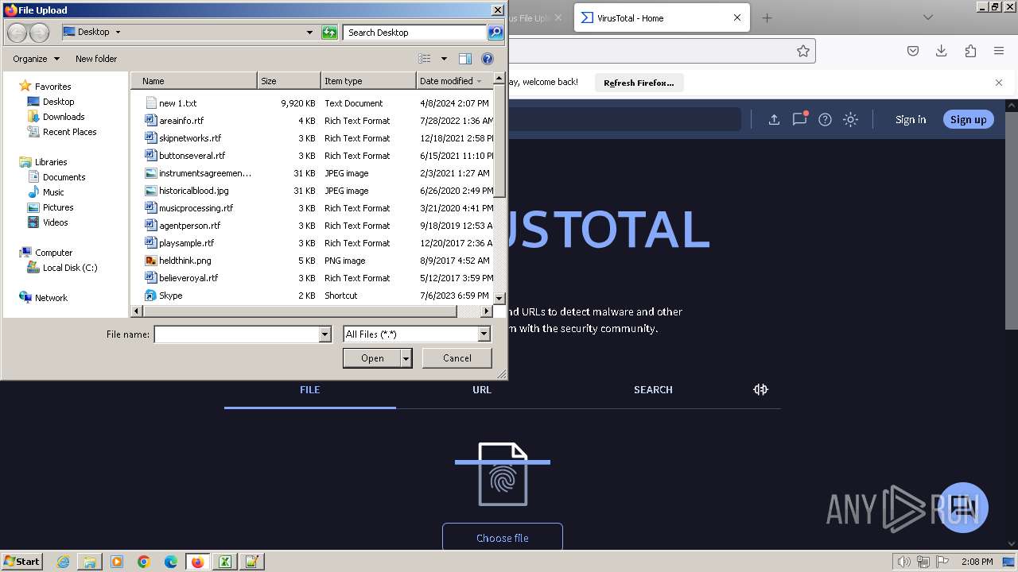Select the file areainfo.rtf
The image size is (1018, 572).
tap(181, 121)
